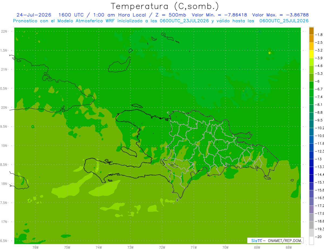Click the "-5.3" colorbar value
Image resolution: width=324 pixels, height=251 pixels.
click(x=319, y=73)
